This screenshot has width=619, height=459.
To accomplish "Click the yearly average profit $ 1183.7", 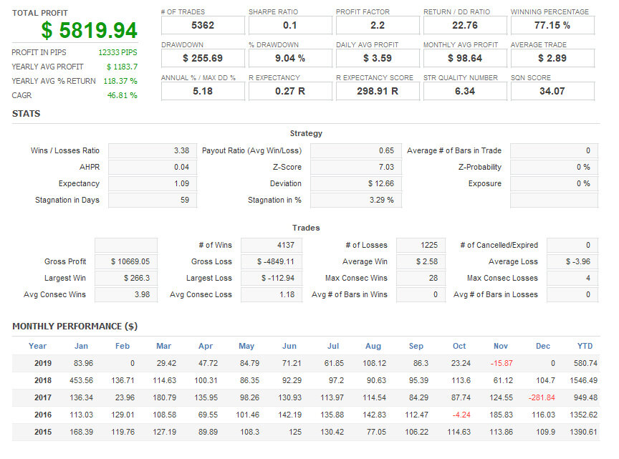I will click(x=122, y=67).
